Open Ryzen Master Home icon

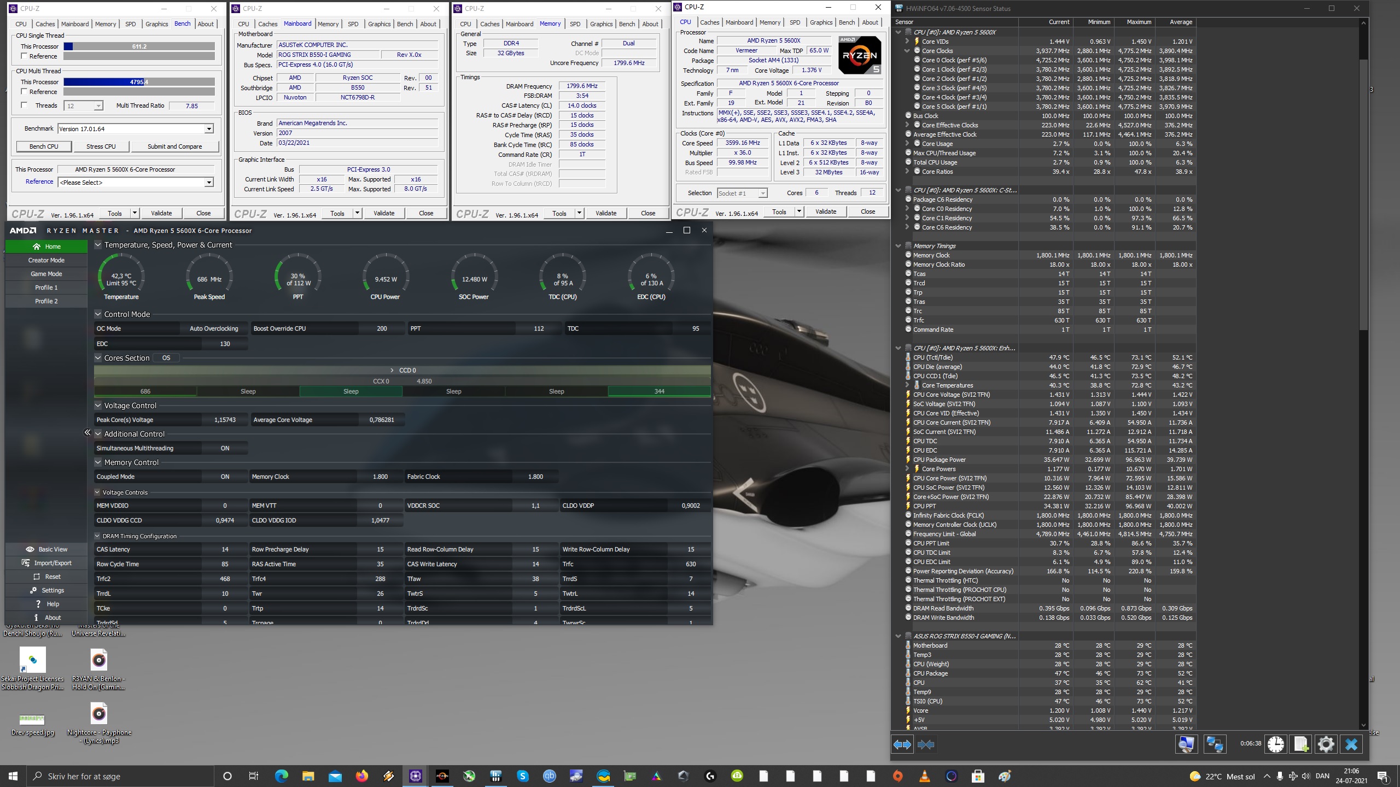pyautogui.click(x=37, y=246)
